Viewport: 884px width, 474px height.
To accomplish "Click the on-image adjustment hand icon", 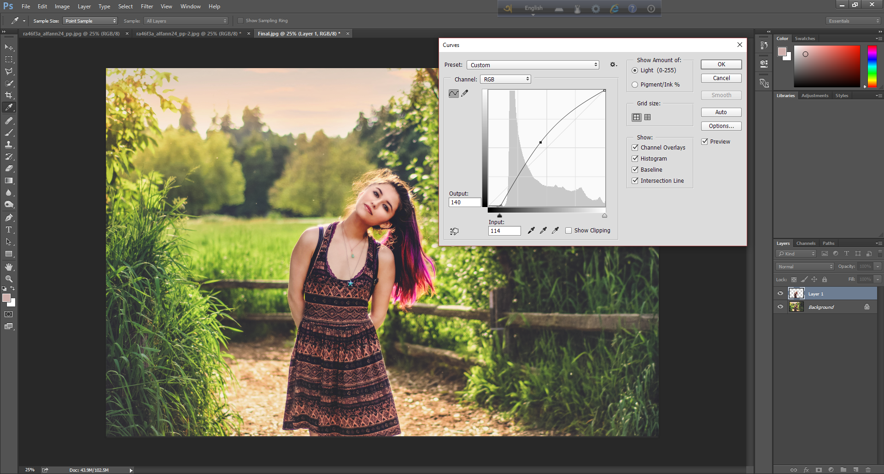I will [x=454, y=231].
